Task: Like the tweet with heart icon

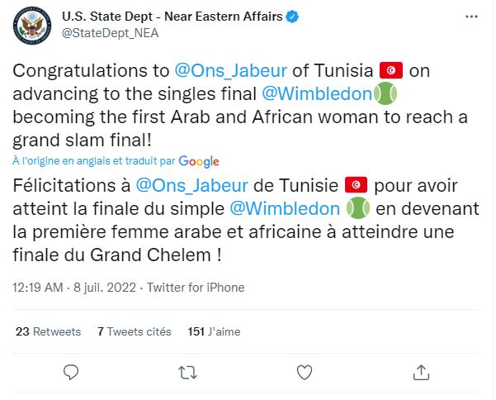Action: 305,371
